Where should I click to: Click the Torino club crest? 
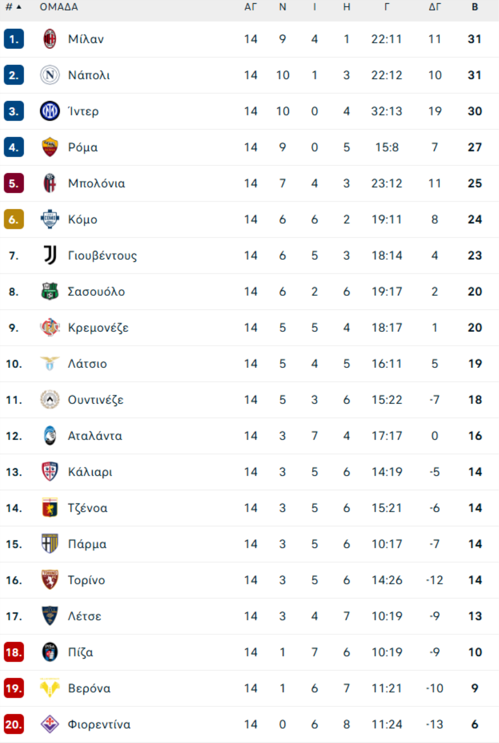coord(50,580)
